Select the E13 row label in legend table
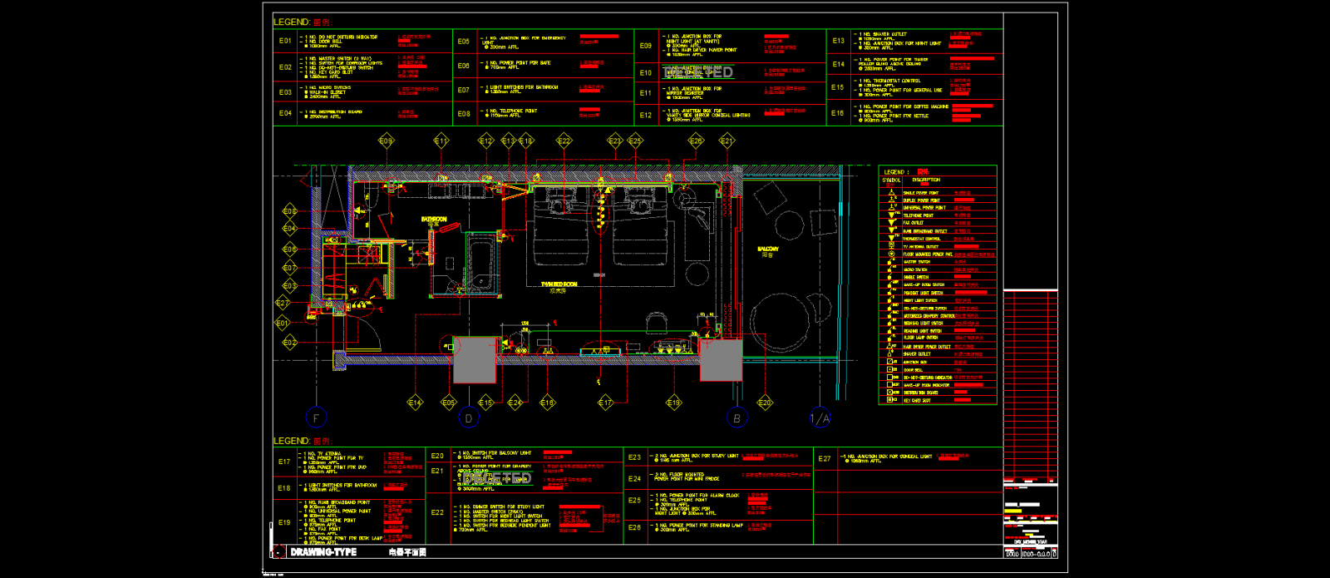Image resolution: width=1330 pixels, height=578 pixels. (838, 41)
